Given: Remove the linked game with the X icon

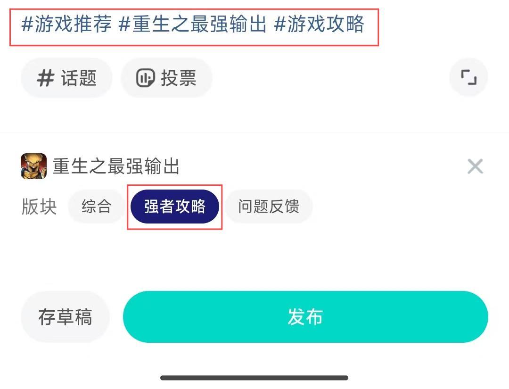Looking at the screenshot, I should click(475, 166).
